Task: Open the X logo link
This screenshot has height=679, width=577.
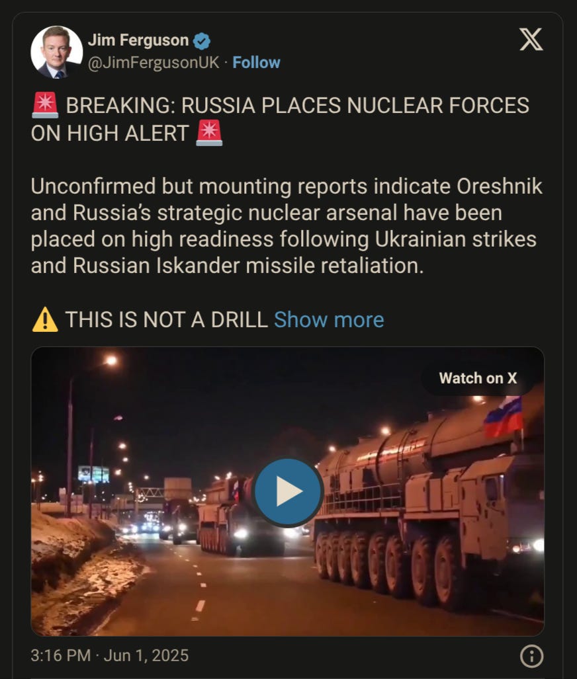Action: click(x=531, y=40)
